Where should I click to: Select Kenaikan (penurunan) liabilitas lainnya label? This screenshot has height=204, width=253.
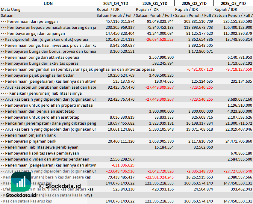[46, 93]
